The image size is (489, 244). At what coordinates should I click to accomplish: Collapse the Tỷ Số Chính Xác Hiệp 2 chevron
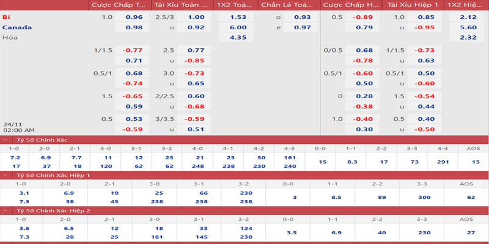[5, 210]
